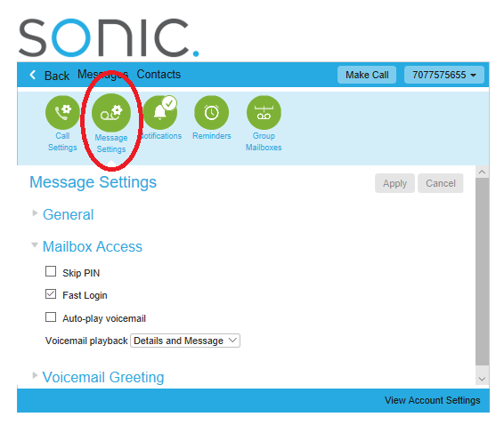Open Group Mailboxes icon
Image resolution: width=504 pixels, height=433 pixels.
264,113
